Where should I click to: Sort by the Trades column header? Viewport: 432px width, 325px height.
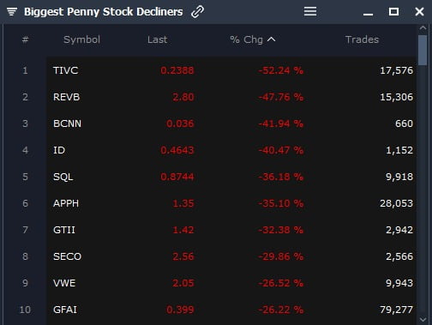click(x=362, y=39)
